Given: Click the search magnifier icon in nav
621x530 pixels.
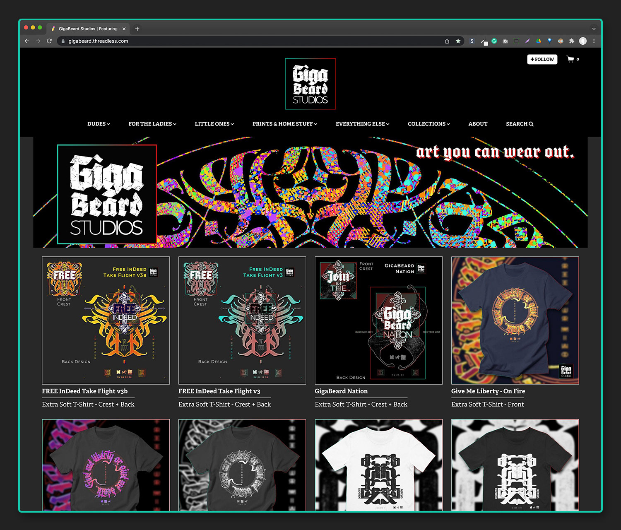Looking at the screenshot, I should click(531, 124).
